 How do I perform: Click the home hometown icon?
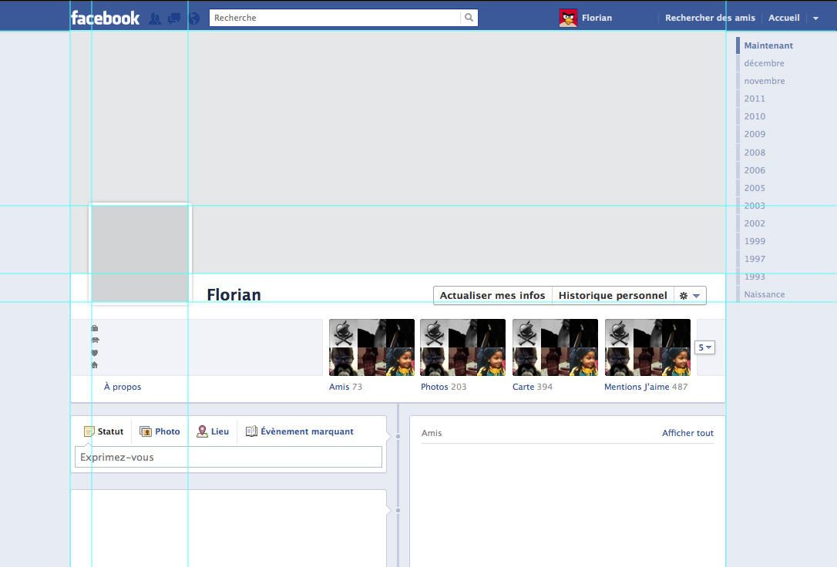(x=94, y=365)
